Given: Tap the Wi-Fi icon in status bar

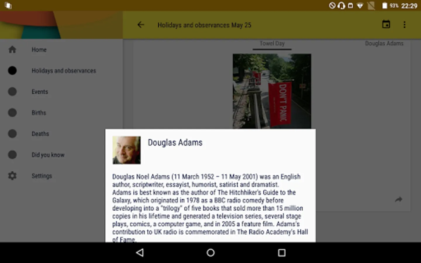Looking at the screenshot, I should point(360,6).
